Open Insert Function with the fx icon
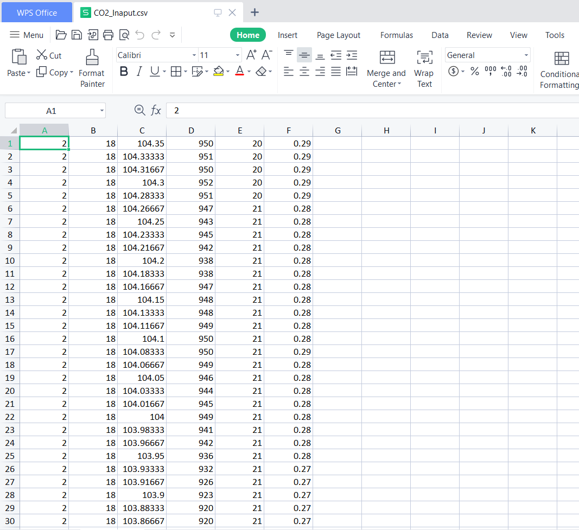 (x=156, y=110)
